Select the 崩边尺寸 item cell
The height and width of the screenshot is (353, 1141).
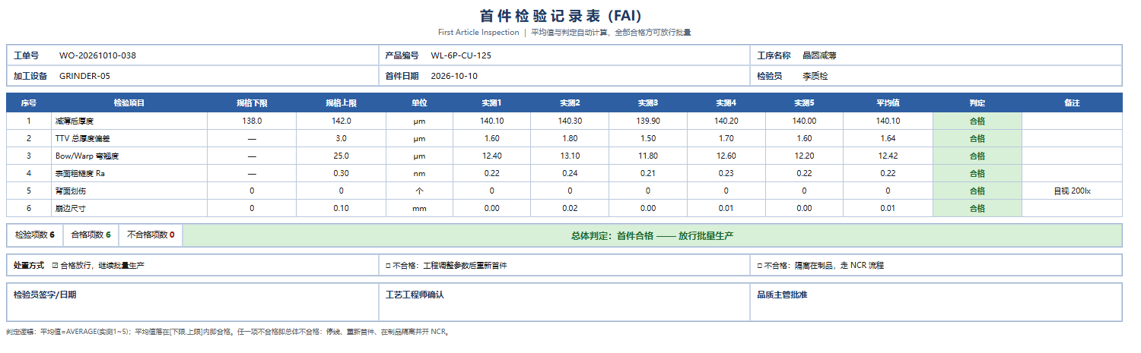(x=129, y=208)
